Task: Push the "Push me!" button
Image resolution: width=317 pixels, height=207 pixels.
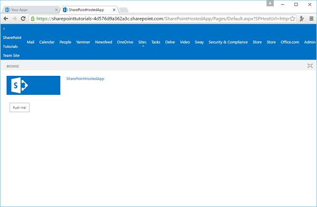Action: (20, 107)
